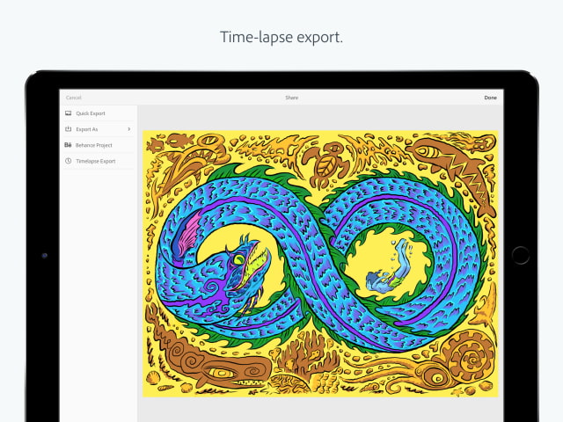Expand the Export As chevron arrow
Image resolution: width=563 pixels, height=422 pixels.
coord(128,129)
